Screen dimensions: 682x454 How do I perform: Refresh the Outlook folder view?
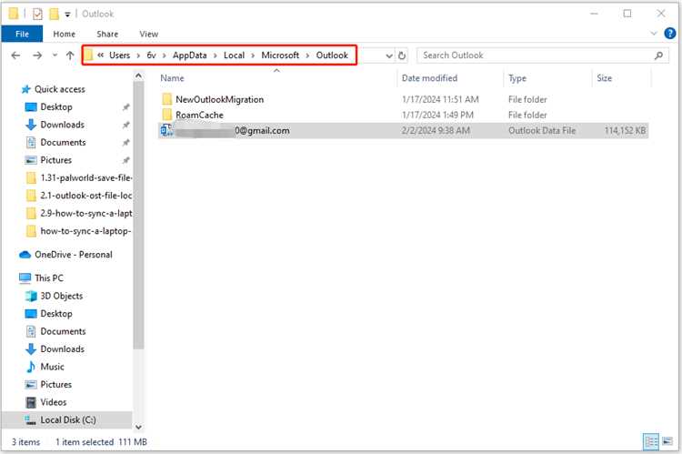[x=402, y=55]
